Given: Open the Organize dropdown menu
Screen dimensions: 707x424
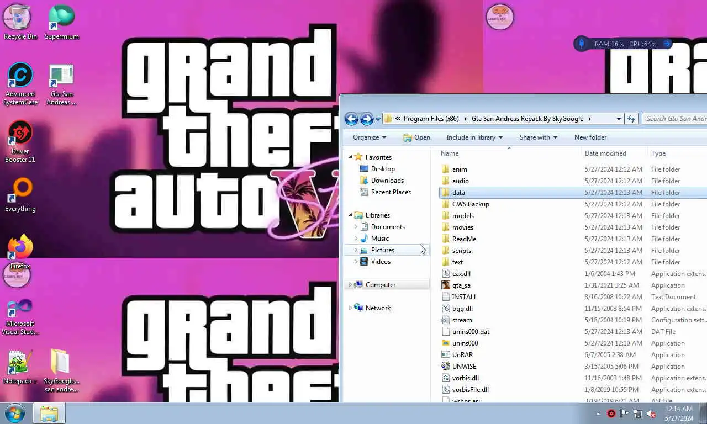Looking at the screenshot, I should 370,137.
